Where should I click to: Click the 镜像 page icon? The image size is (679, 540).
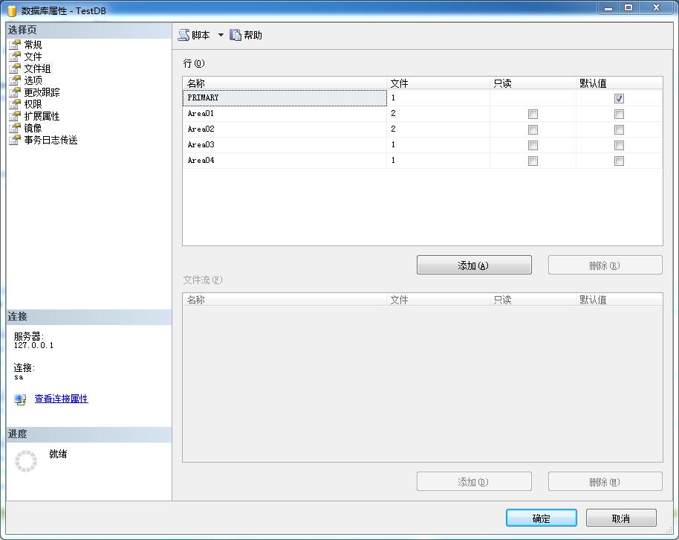tap(15, 128)
